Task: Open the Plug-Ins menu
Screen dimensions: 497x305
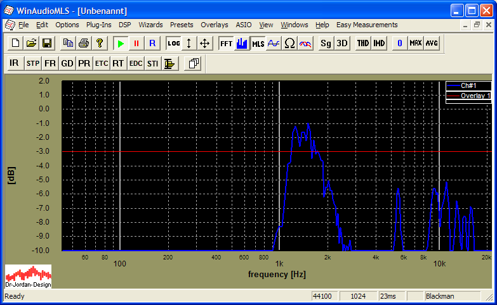Action: (98, 25)
